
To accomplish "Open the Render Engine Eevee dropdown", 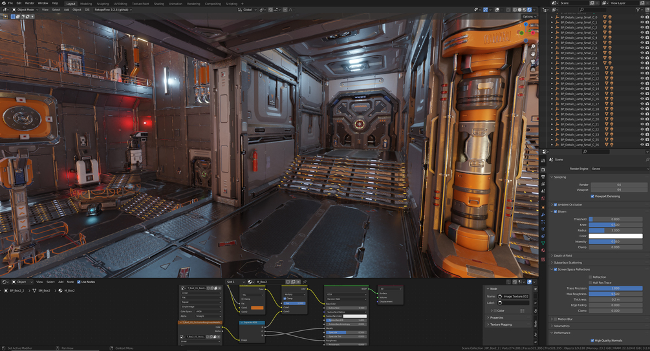I will 620,169.
